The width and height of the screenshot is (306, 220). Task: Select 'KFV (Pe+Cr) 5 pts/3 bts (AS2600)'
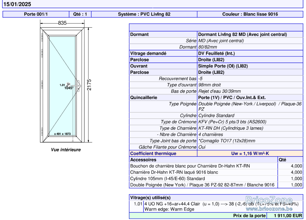click(x=232, y=122)
